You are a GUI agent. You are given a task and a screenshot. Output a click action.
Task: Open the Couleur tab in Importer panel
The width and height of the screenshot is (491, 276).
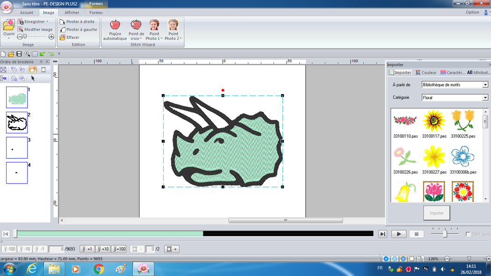(426, 73)
